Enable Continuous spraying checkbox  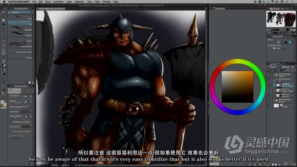tap(11, 122)
